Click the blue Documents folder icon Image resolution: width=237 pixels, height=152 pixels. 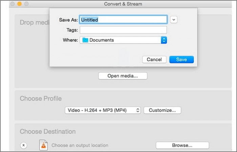85,40
